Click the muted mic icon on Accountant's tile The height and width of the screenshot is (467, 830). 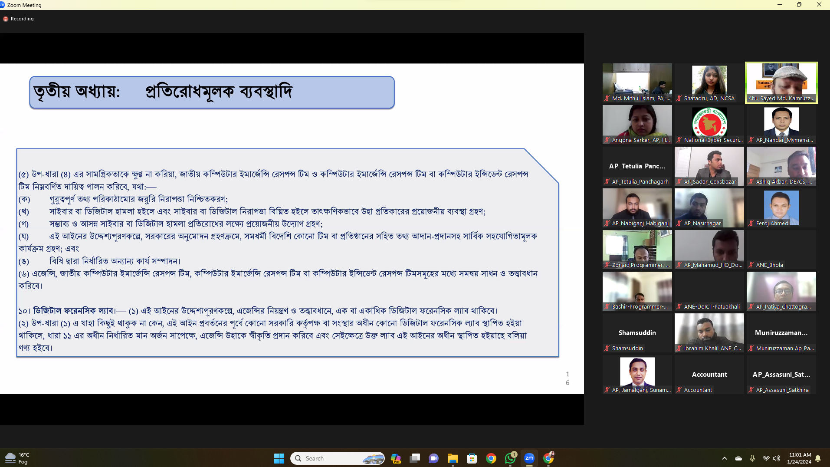pyautogui.click(x=679, y=390)
